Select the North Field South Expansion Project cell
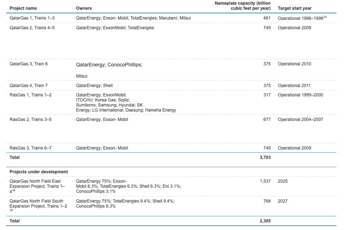344x230 pixels. pyautogui.click(x=38, y=205)
